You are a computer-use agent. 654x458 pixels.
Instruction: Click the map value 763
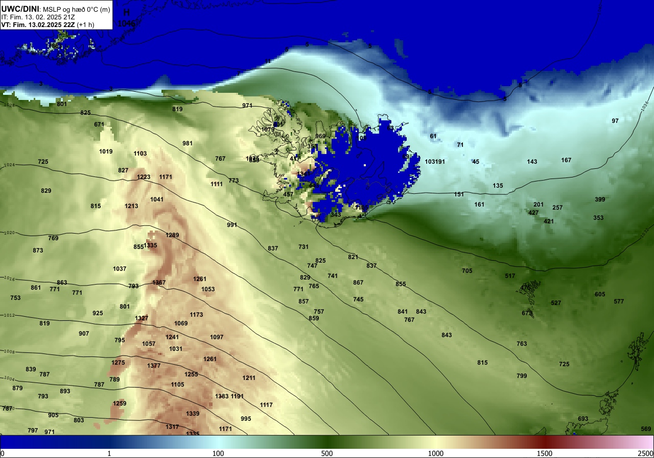click(x=522, y=344)
